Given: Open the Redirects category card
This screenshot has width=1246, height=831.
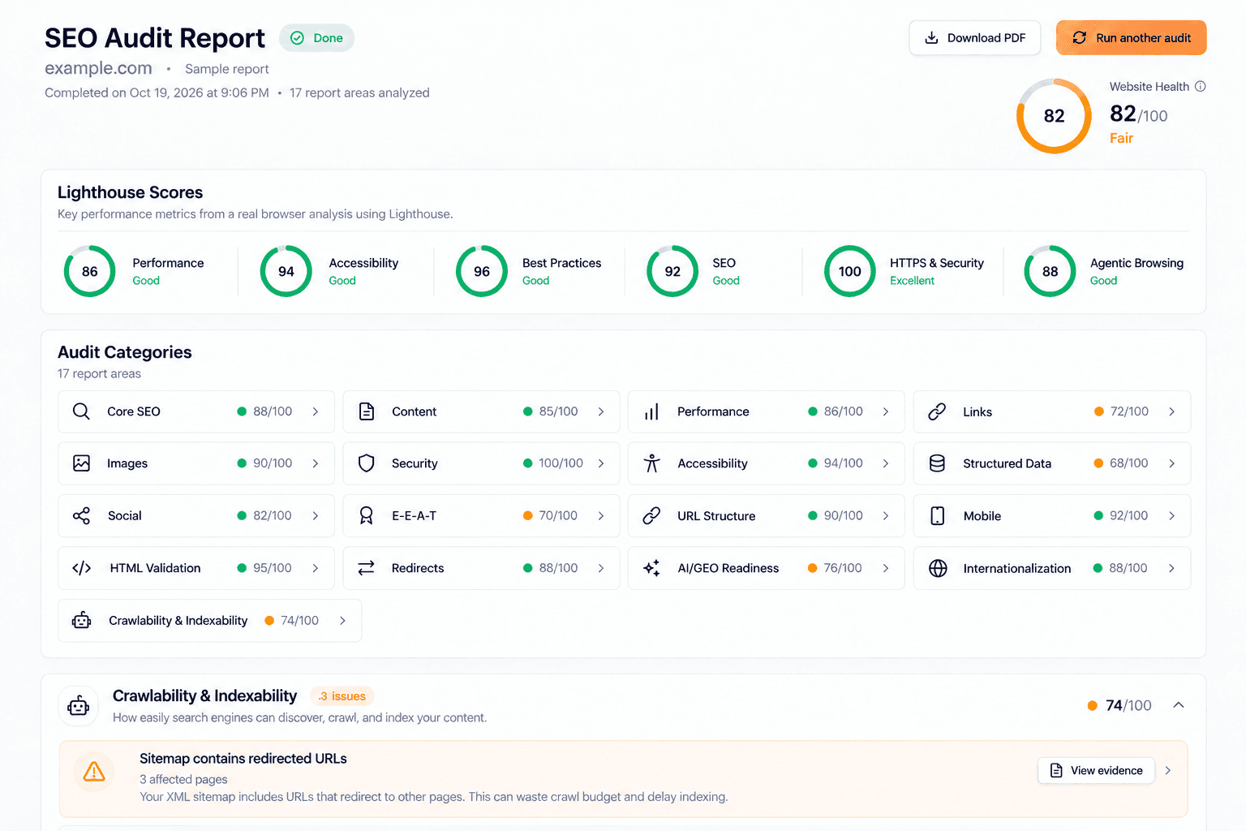Looking at the screenshot, I should pos(481,568).
